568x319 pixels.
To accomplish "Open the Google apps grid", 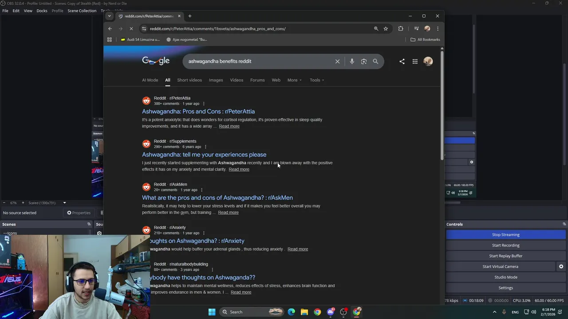I will point(415,62).
